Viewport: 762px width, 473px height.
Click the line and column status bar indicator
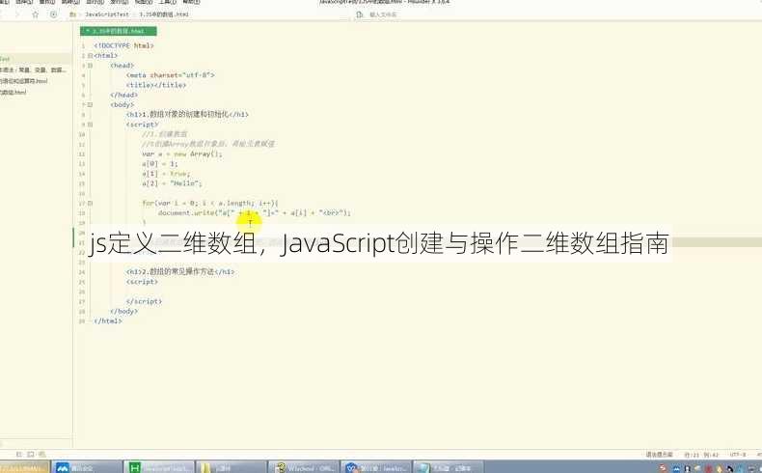click(701, 455)
